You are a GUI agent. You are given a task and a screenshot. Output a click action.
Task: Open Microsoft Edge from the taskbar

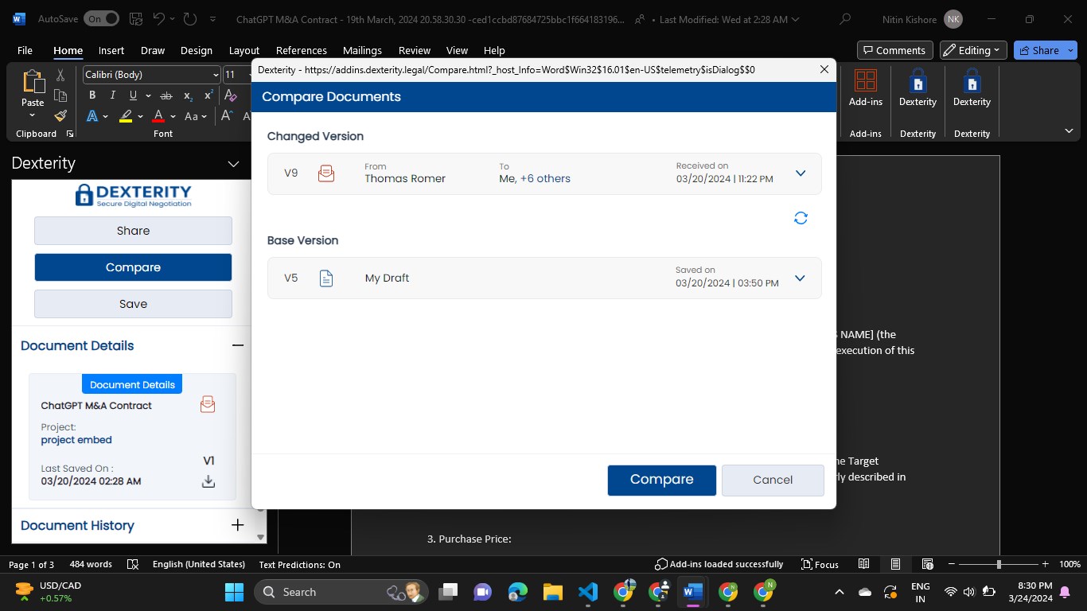click(x=518, y=592)
